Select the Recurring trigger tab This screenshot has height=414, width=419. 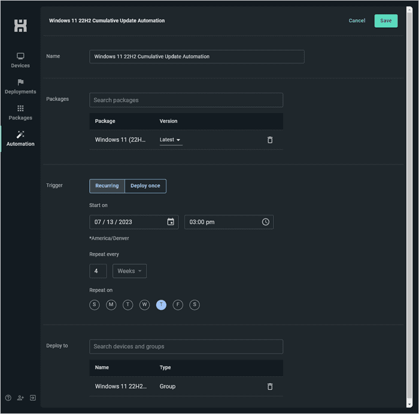[x=107, y=186]
